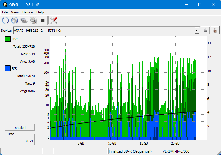Open the View menu

[15, 12]
